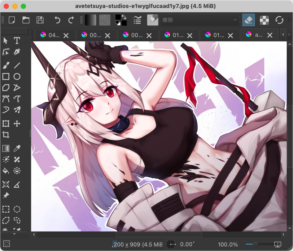Select the Rectangle shape tool

click(x=6, y=77)
